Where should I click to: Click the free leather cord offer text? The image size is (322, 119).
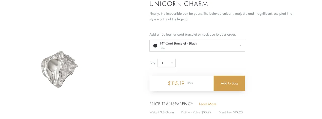[193, 34]
